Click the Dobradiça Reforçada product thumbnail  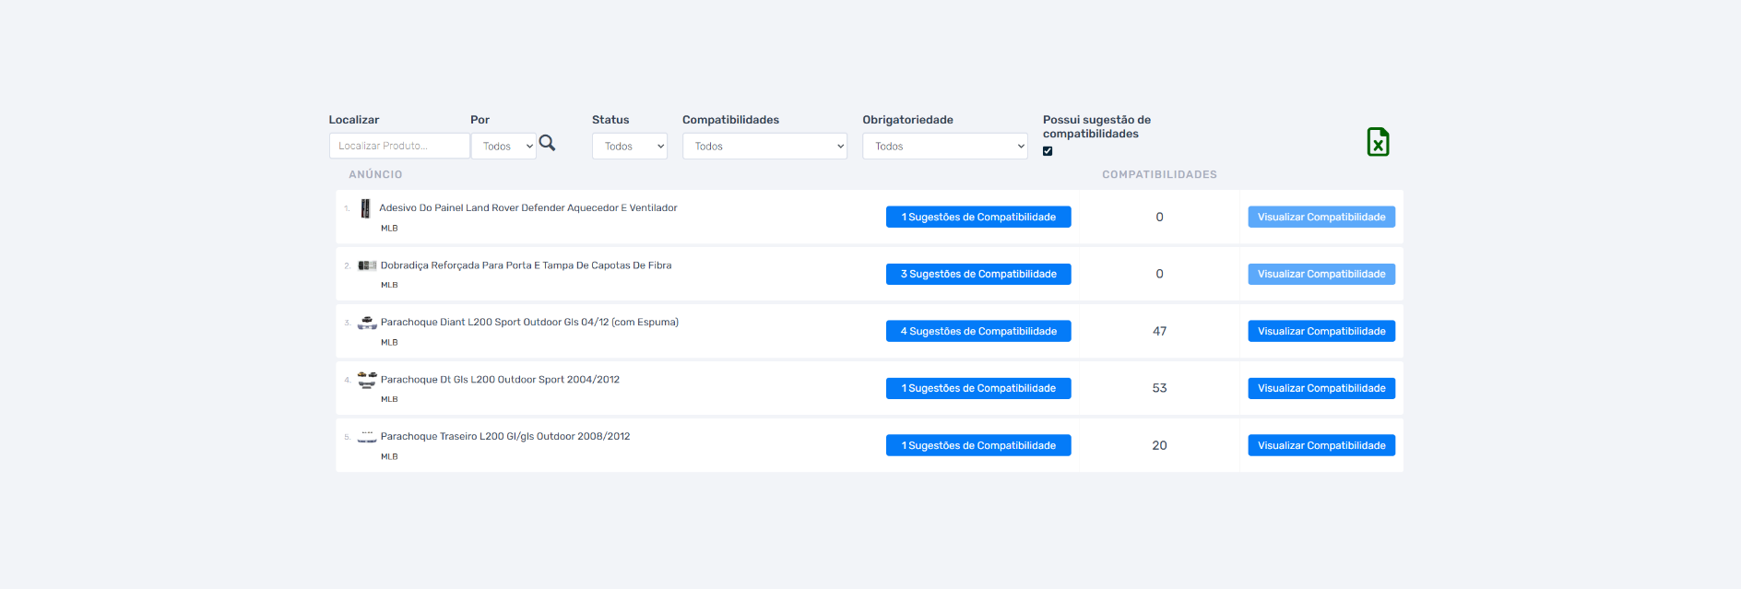pos(367,265)
